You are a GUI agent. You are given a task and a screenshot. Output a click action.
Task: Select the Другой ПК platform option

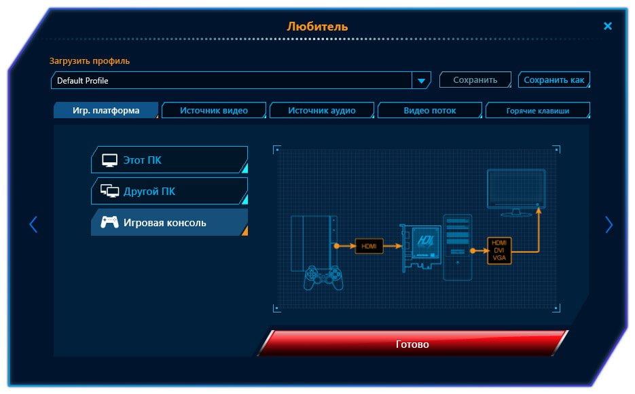coord(169,191)
